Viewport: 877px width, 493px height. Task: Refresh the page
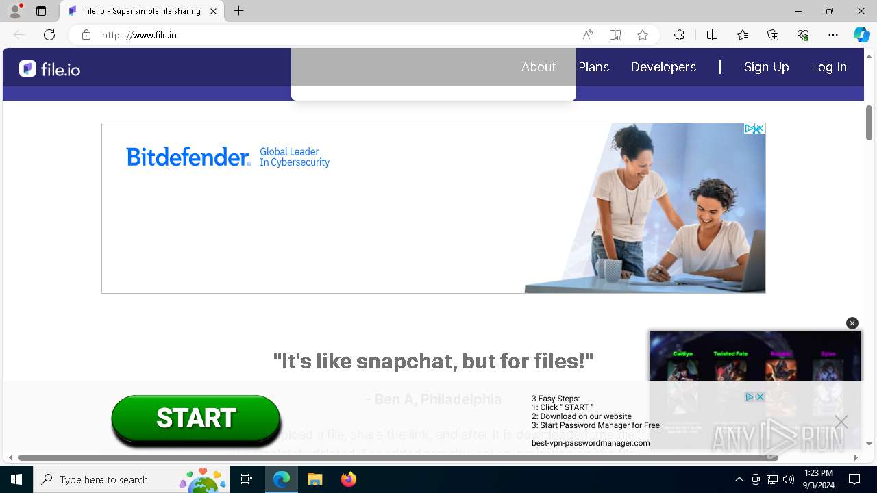pyautogui.click(x=49, y=35)
